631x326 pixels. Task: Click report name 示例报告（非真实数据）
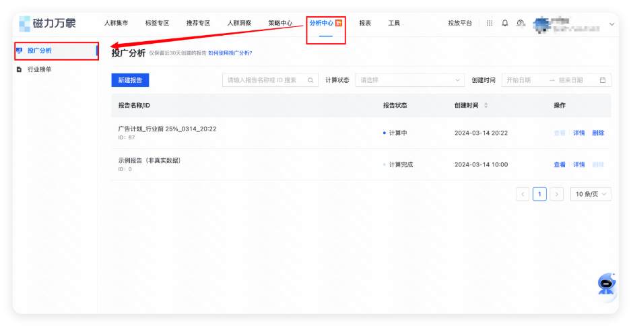point(150,160)
